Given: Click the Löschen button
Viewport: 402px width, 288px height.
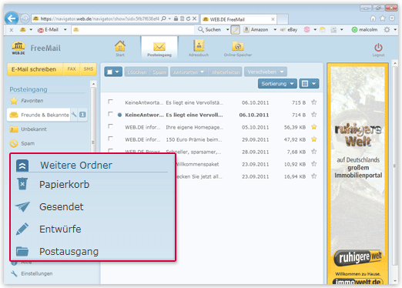Looking at the screenshot, I should 137,72.
